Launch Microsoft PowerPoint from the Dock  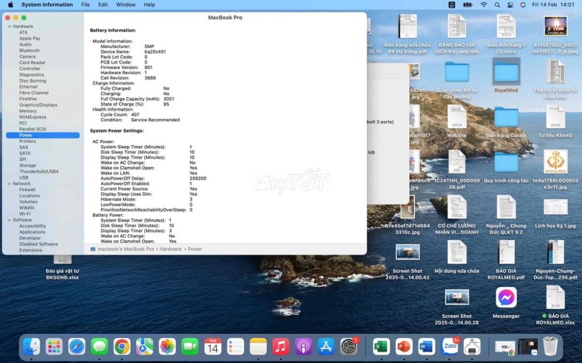click(404, 347)
